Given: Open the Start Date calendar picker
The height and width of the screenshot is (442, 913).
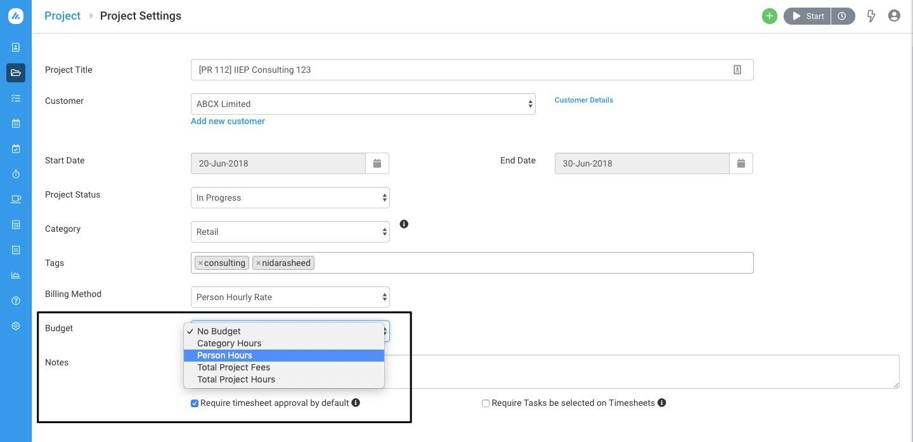Looking at the screenshot, I should [x=377, y=163].
